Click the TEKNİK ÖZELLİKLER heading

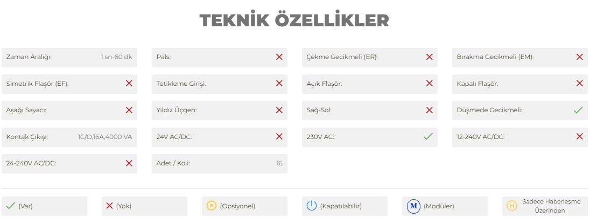[x=294, y=20]
